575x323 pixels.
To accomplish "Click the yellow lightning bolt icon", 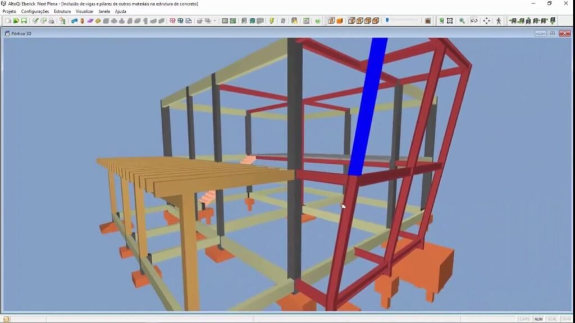I will [272, 21].
